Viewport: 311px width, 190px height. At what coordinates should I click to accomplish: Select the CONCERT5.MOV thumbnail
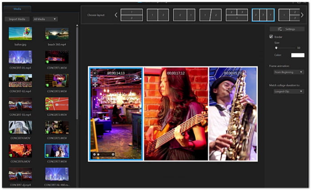[x=57, y=127]
